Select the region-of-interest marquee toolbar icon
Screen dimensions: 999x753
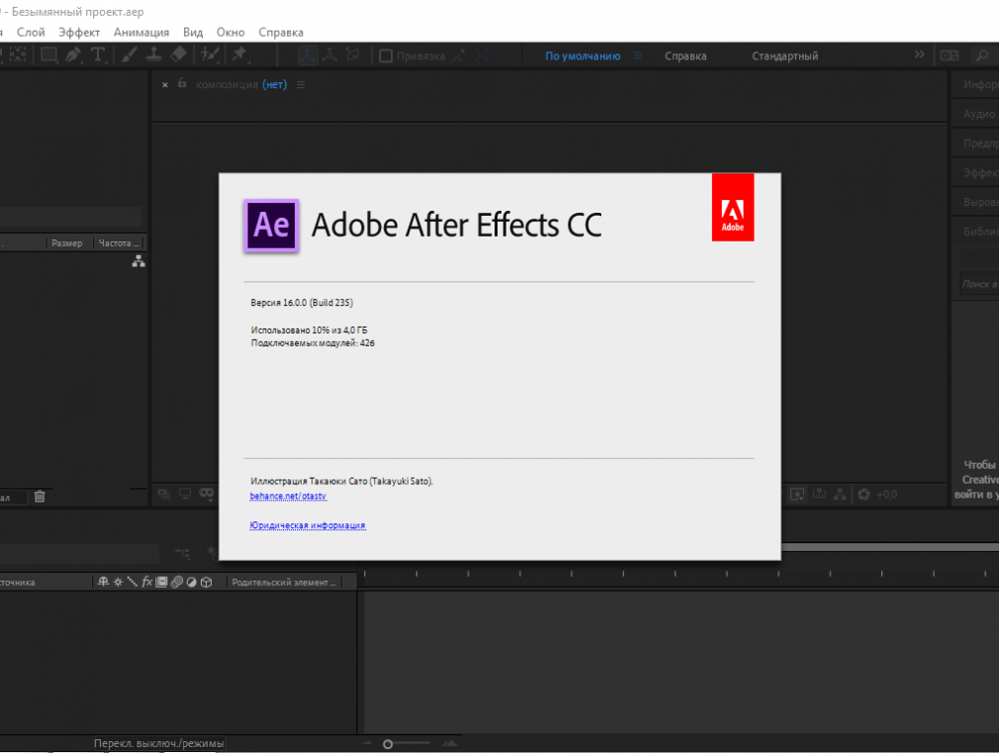coord(18,54)
